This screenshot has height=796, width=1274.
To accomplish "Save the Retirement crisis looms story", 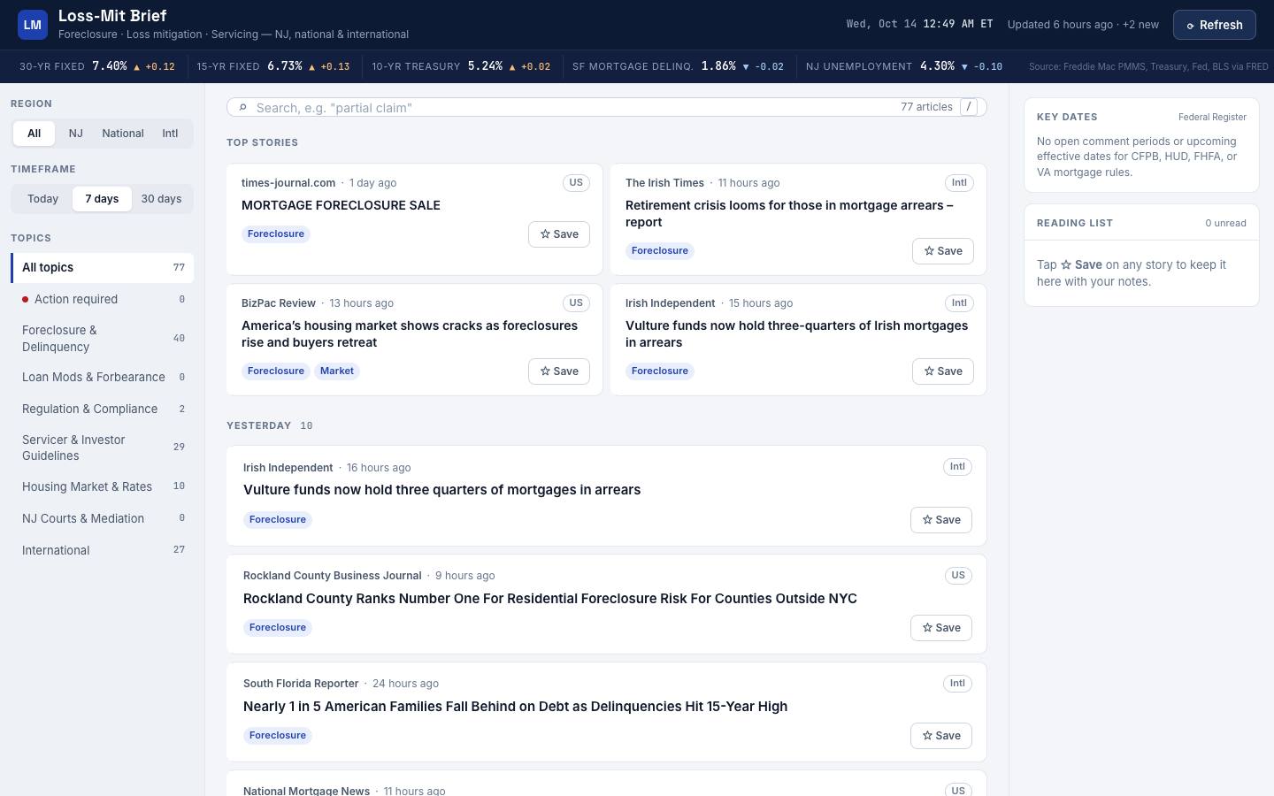I will 943,251.
